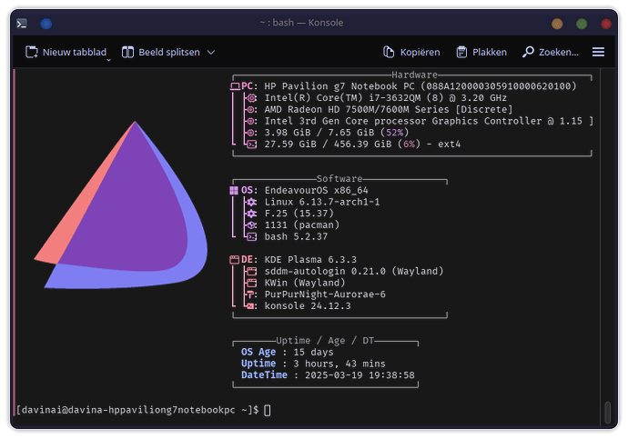Click the text EndeavourOS x86_64
This screenshot has width=628, height=439.
click(x=316, y=190)
